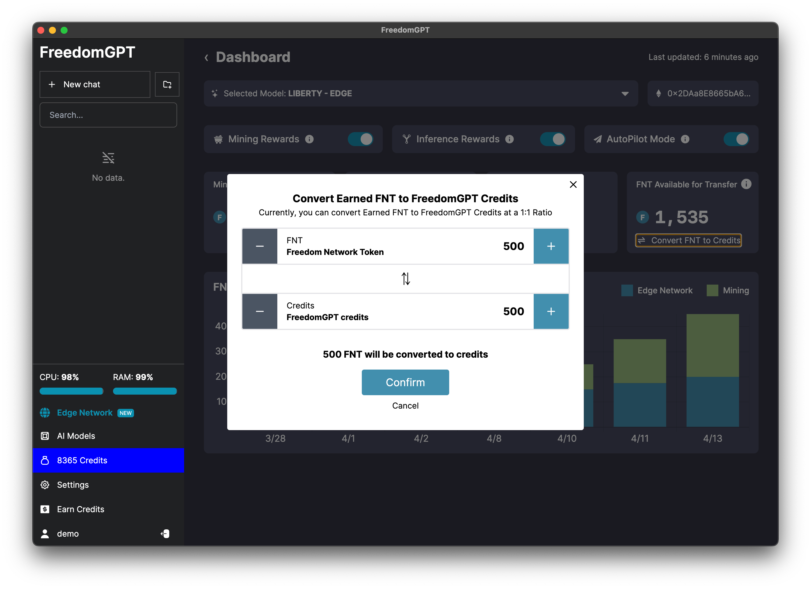Toggle the Mining Rewards switch
Image resolution: width=811 pixels, height=589 pixels.
click(x=360, y=139)
